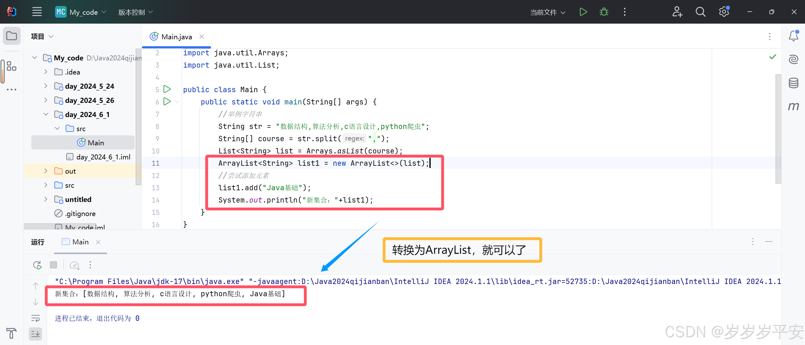Fold the main method at line 6
The height and width of the screenshot is (345, 805).
(177, 102)
